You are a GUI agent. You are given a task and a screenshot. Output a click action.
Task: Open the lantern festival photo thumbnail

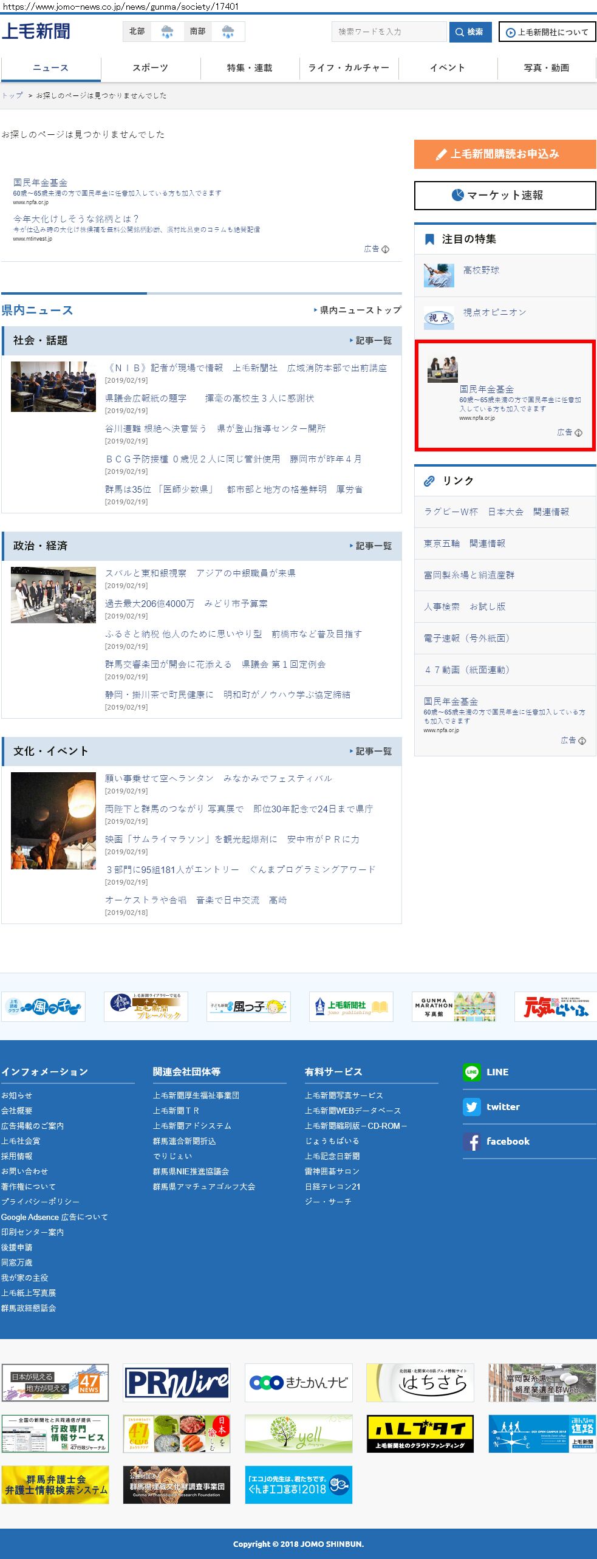[53, 821]
